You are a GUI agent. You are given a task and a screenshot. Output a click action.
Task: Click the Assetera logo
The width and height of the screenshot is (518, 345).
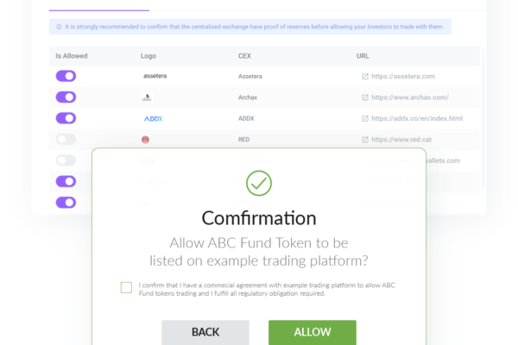(x=155, y=76)
